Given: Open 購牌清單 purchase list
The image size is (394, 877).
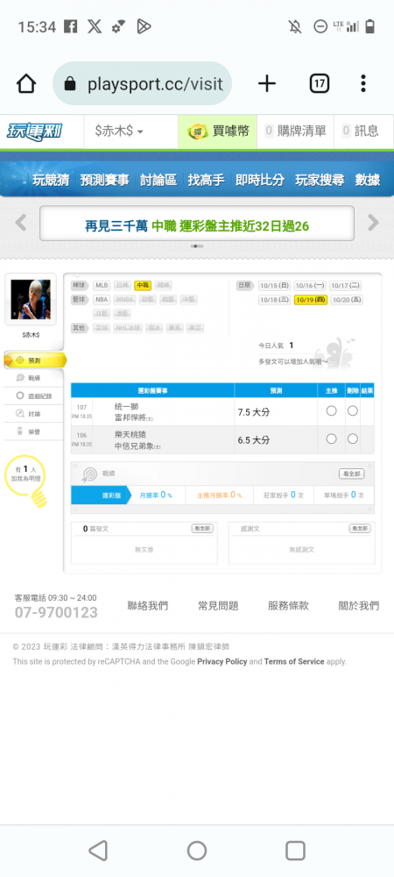Looking at the screenshot, I should pos(295,132).
